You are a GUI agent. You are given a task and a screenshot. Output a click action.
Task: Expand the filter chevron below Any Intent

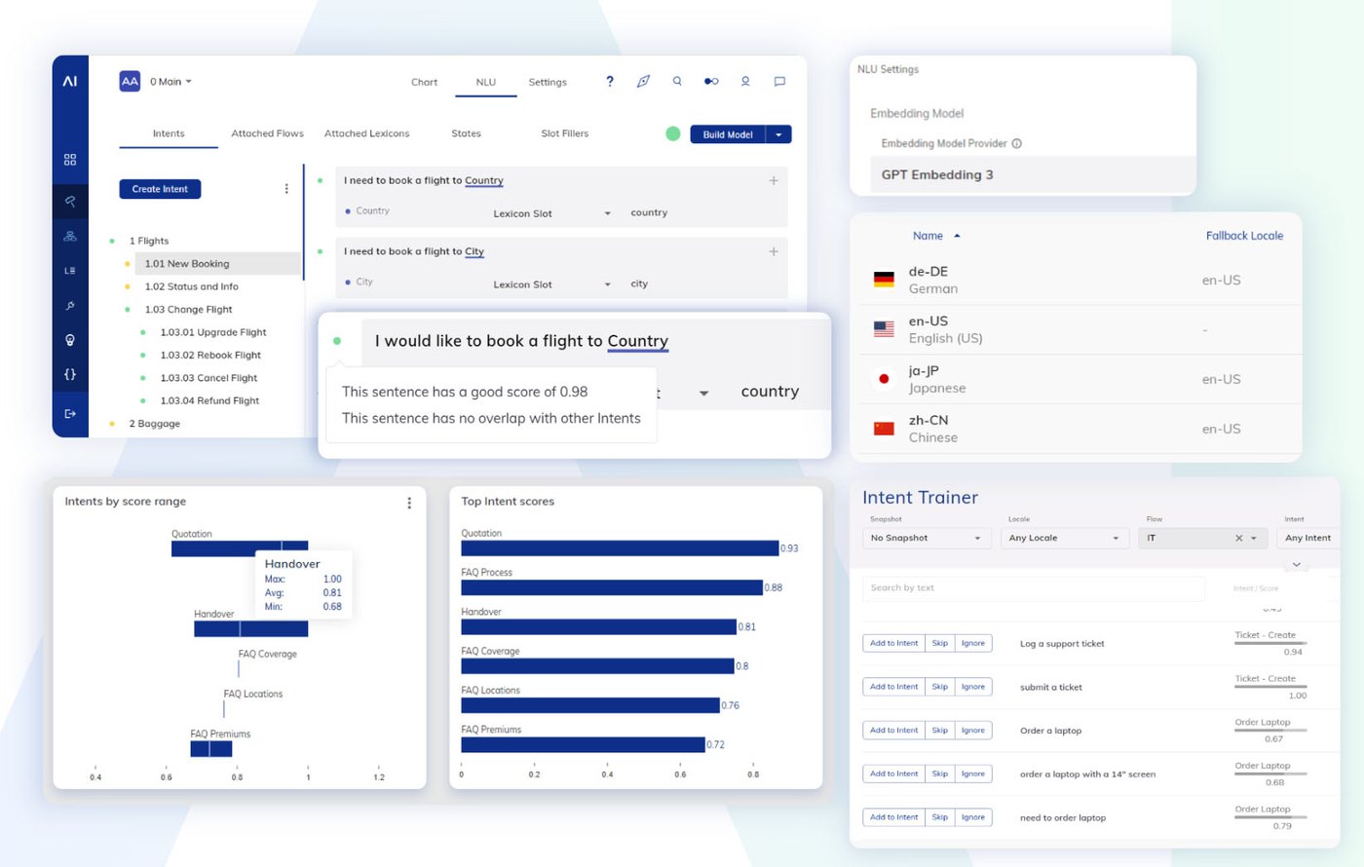[x=1296, y=564]
